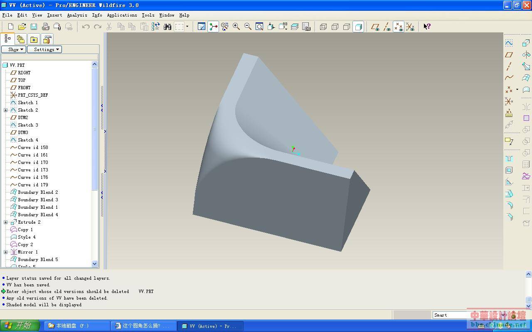Open a file with the Open folder icon
This screenshot has height=332, width=532.
pyautogui.click(x=22, y=27)
